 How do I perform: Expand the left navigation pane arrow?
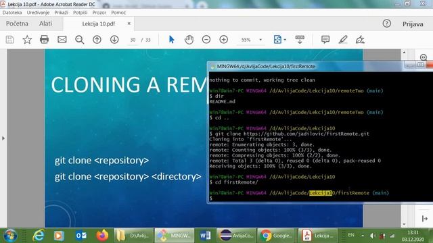pyautogui.click(x=3, y=138)
